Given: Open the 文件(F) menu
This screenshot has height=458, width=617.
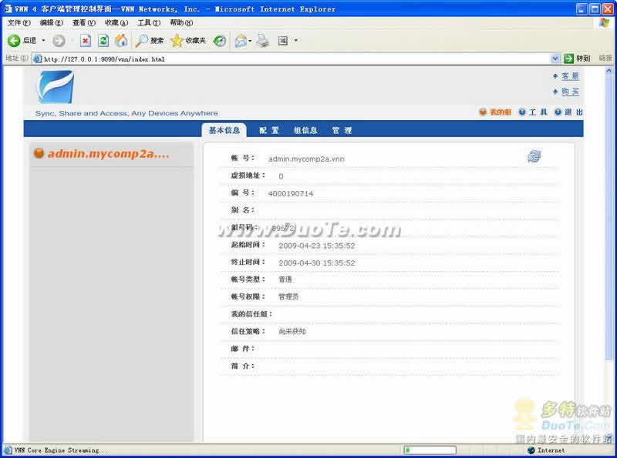Looking at the screenshot, I should [19, 23].
